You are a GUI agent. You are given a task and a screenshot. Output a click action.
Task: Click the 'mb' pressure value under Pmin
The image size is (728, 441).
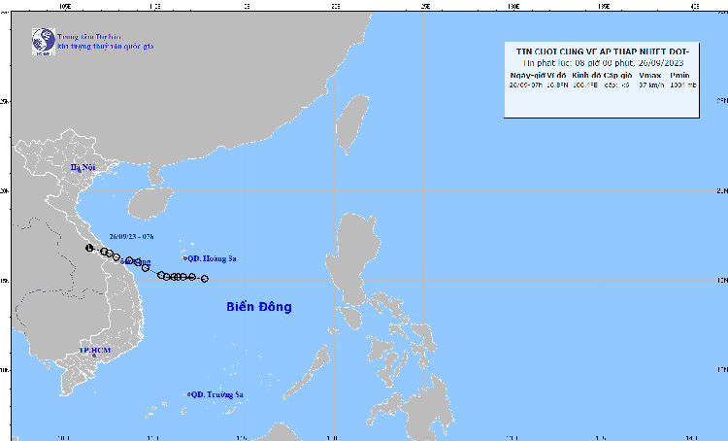[x=683, y=85]
